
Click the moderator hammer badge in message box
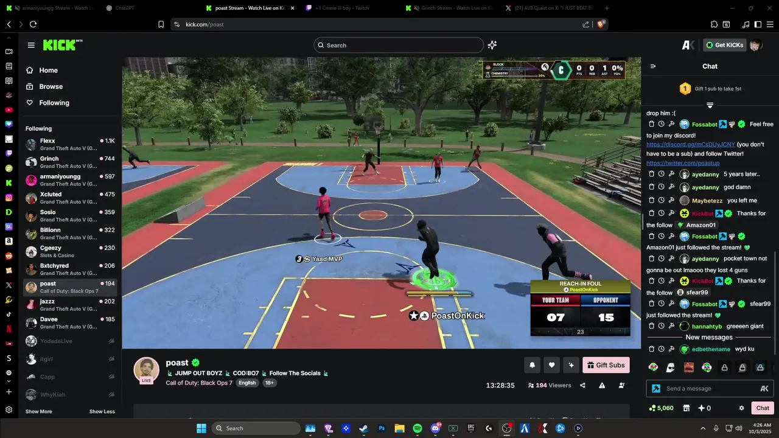pos(656,389)
